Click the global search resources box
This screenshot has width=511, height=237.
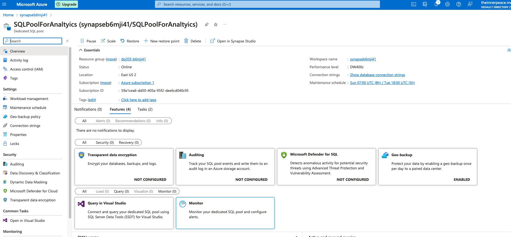[267, 4]
